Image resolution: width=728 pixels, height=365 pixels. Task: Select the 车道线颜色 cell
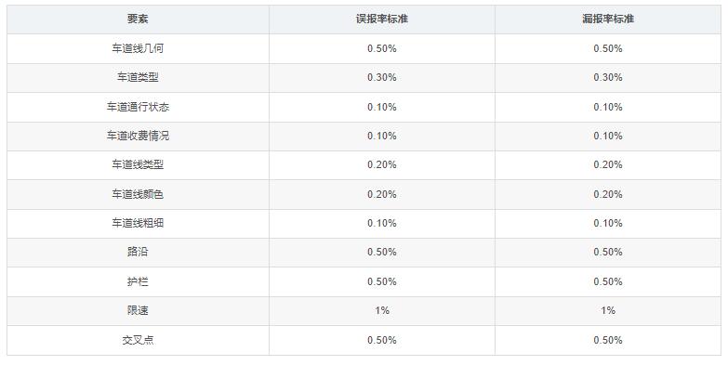click(138, 194)
